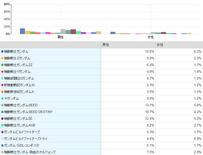This screenshot has height=155, width=203.
Task: Click the blue dot beside 機動戦士ガンダム
Action: tap(3, 51)
